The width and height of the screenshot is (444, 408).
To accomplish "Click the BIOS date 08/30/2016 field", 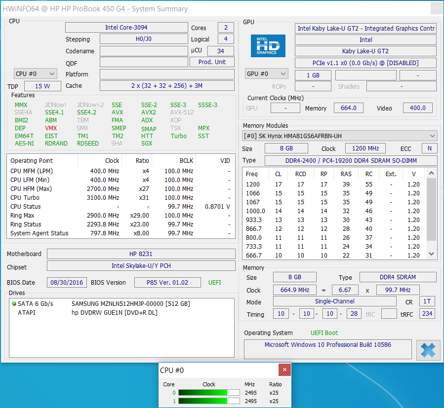I will point(67,282).
